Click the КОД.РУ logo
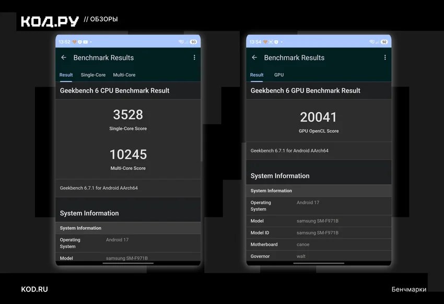Viewport: 444px width, 304px height. click(50, 21)
